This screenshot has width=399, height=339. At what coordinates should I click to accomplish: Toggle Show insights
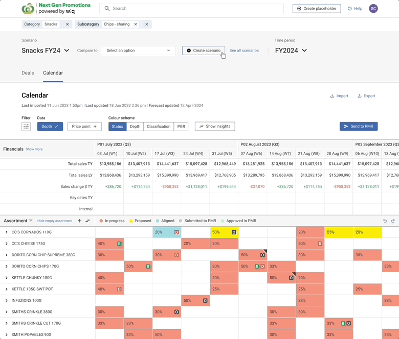tap(215, 126)
